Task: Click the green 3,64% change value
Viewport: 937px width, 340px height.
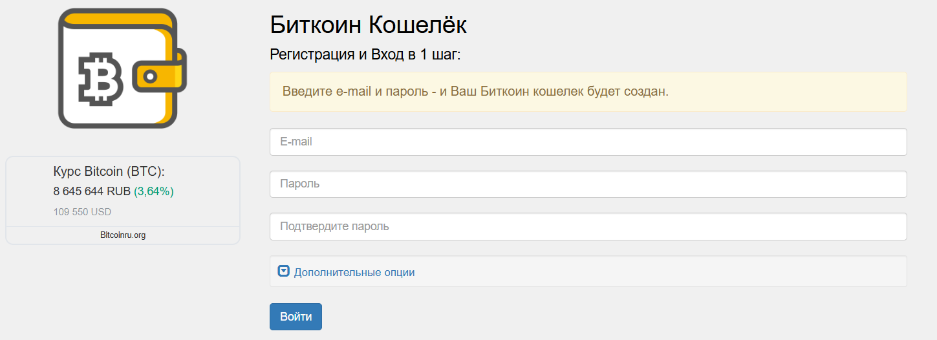Action: click(154, 191)
